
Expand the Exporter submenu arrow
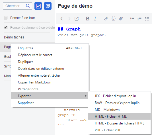click(x=86, y=96)
